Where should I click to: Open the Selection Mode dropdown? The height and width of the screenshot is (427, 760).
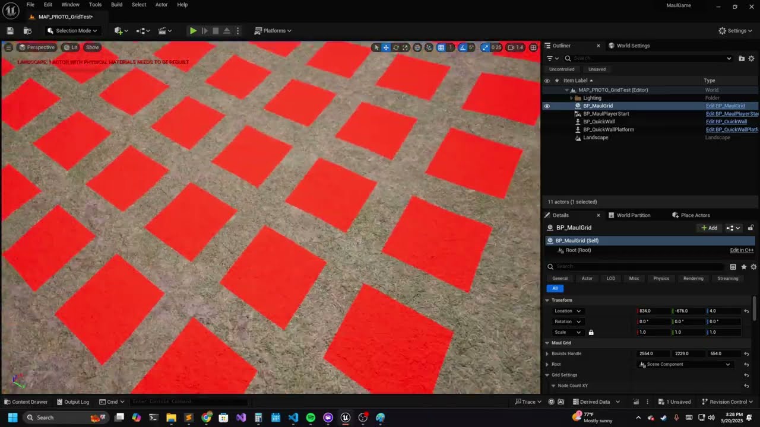tap(72, 30)
